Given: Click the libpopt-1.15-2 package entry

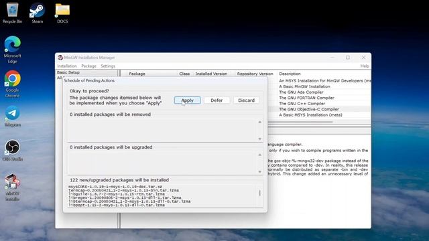Looking at the screenshot, I should tap(117, 205).
